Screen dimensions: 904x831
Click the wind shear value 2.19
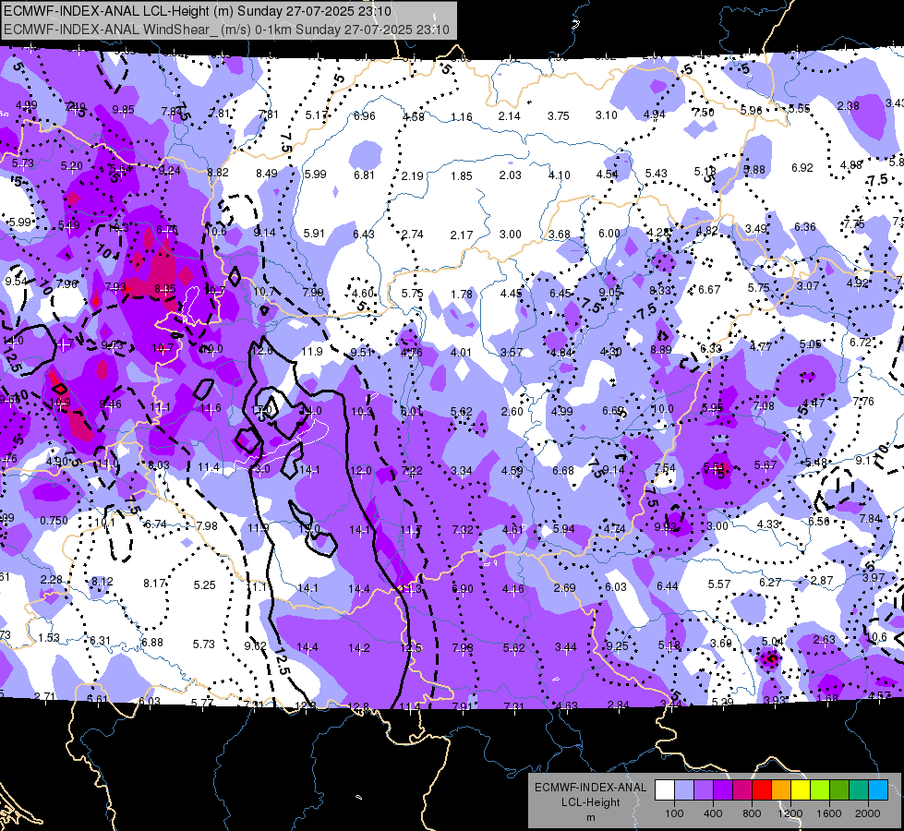pyautogui.click(x=413, y=175)
